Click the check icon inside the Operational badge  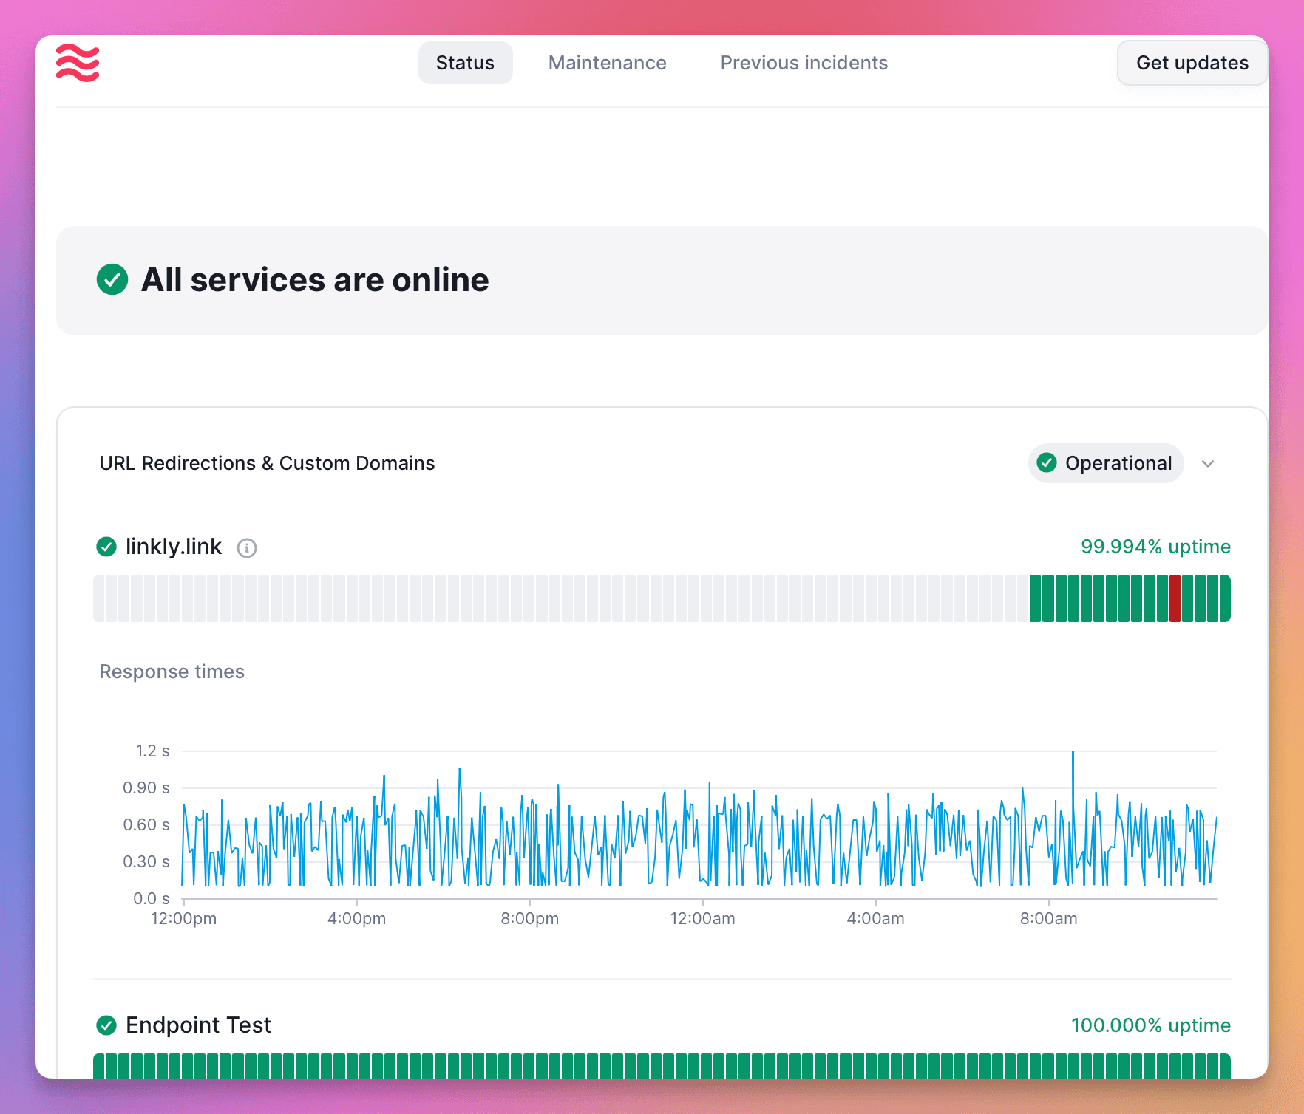[1047, 463]
